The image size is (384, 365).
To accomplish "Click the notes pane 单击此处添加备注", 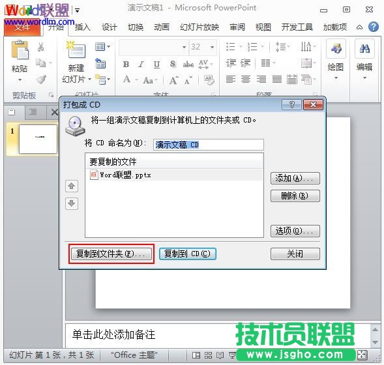I will (113, 334).
